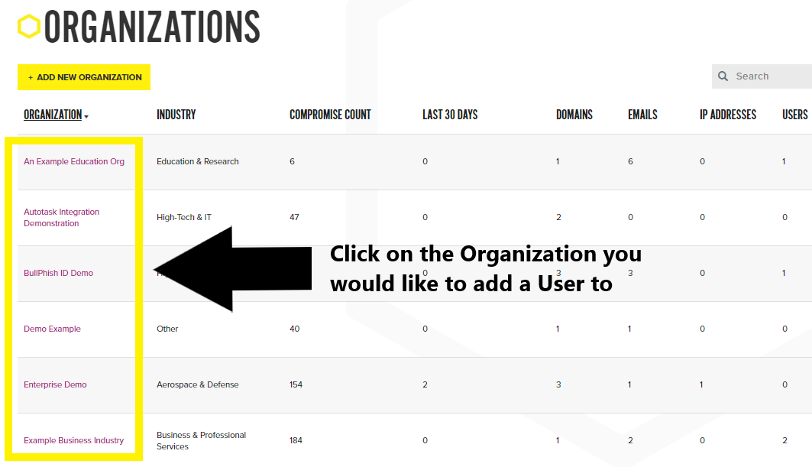
Task: Open Example Business Industry organization
Action: (74, 440)
